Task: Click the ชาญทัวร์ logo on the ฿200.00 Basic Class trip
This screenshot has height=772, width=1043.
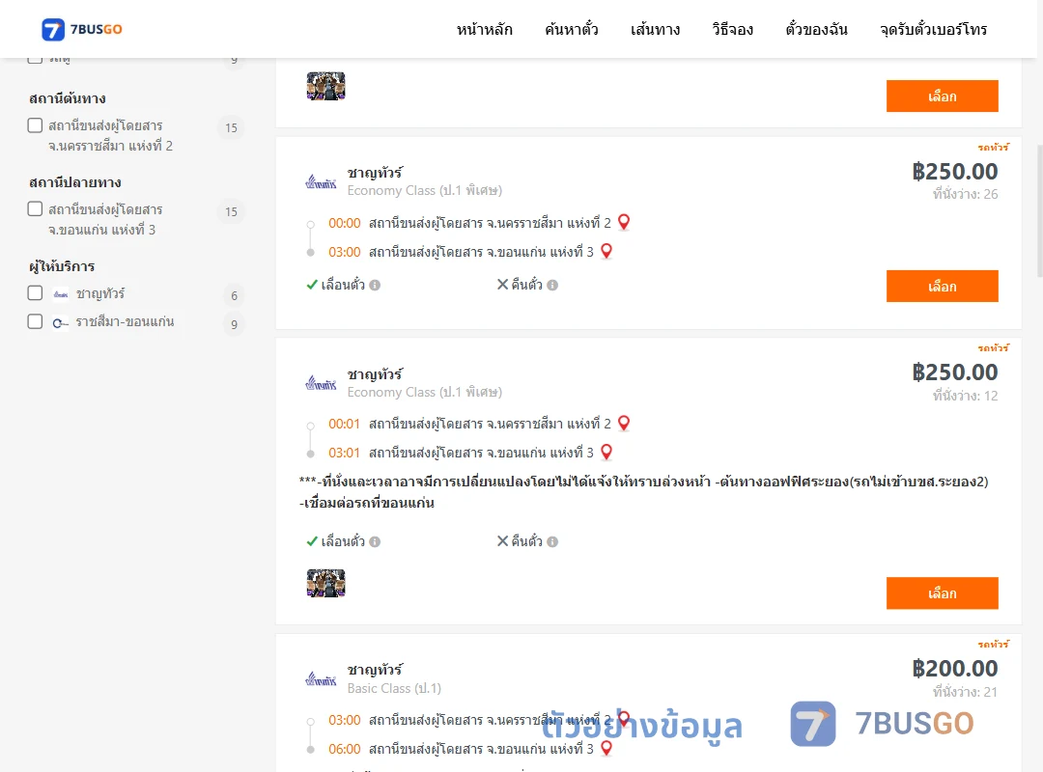Action: [x=321, y=679]
